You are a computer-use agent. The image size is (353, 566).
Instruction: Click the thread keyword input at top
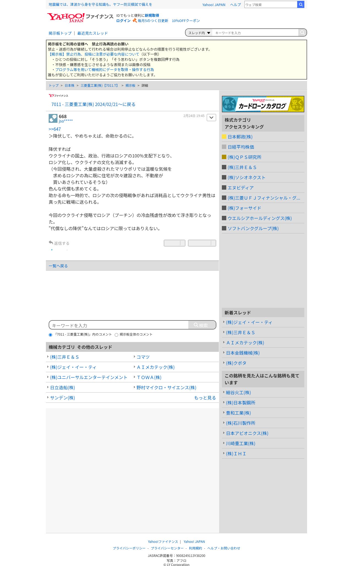255,33
